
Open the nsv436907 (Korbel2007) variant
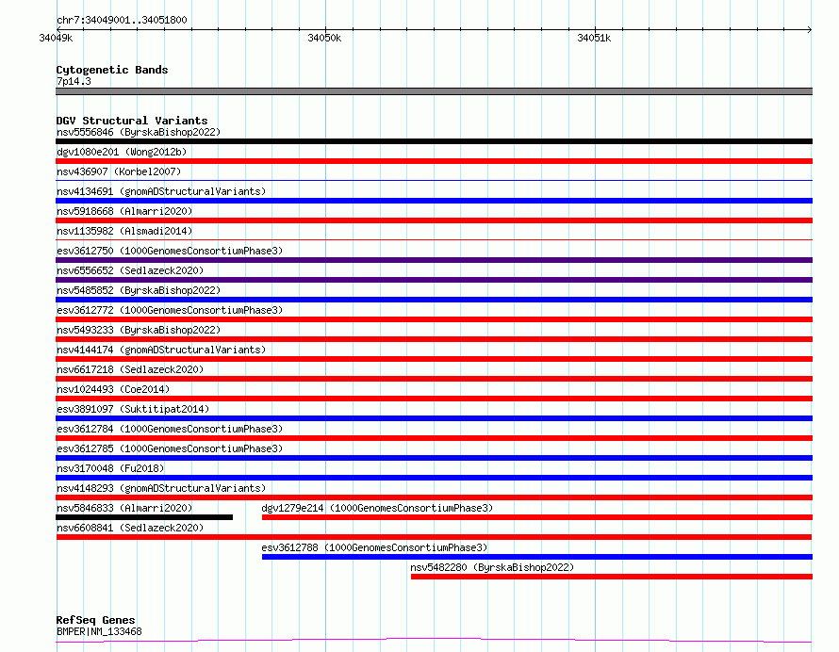click(119, 171)
